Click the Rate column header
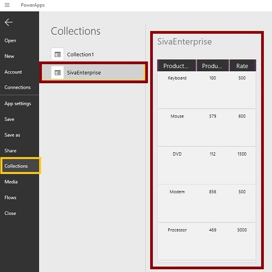The image size is (272, 272). [243, 65]
